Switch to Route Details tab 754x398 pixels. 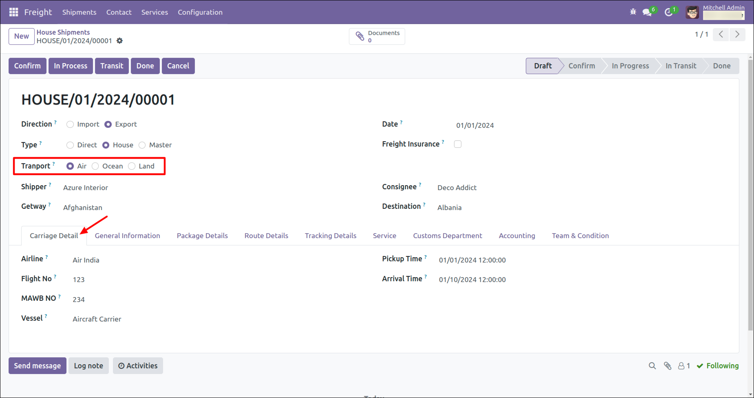coord(266,236)
